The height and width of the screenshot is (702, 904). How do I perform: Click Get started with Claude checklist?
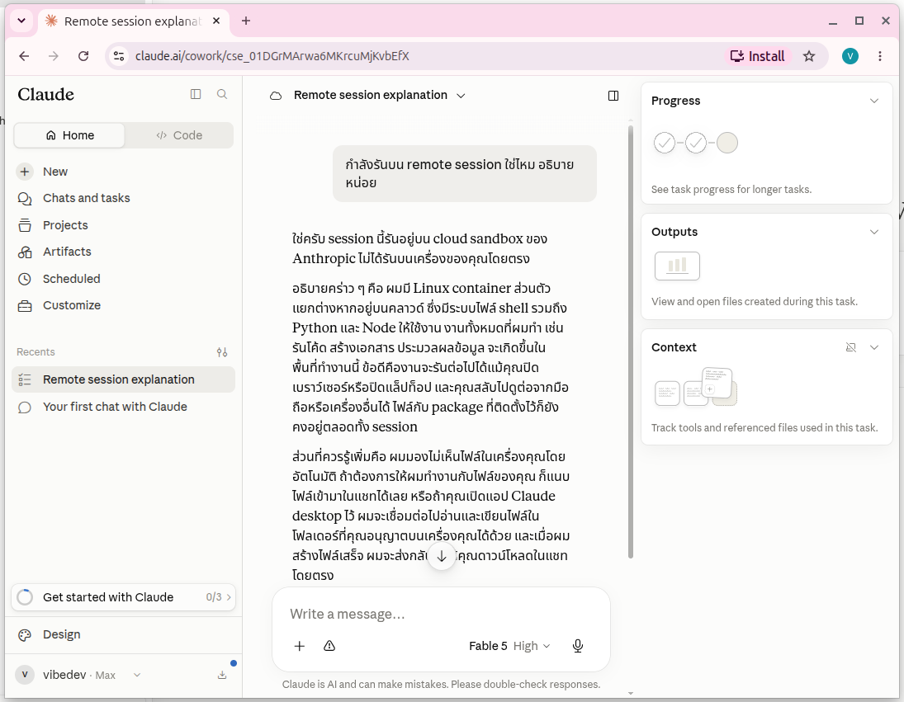pyautogui.click(x=123, y=597)
